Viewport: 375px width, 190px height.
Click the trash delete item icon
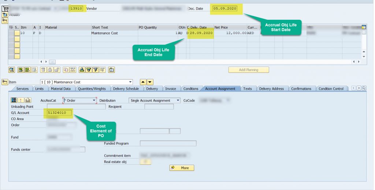[x=43, y=70]
